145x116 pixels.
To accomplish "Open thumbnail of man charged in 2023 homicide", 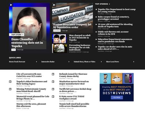I will pyautogui.click(x=60, y=39).
